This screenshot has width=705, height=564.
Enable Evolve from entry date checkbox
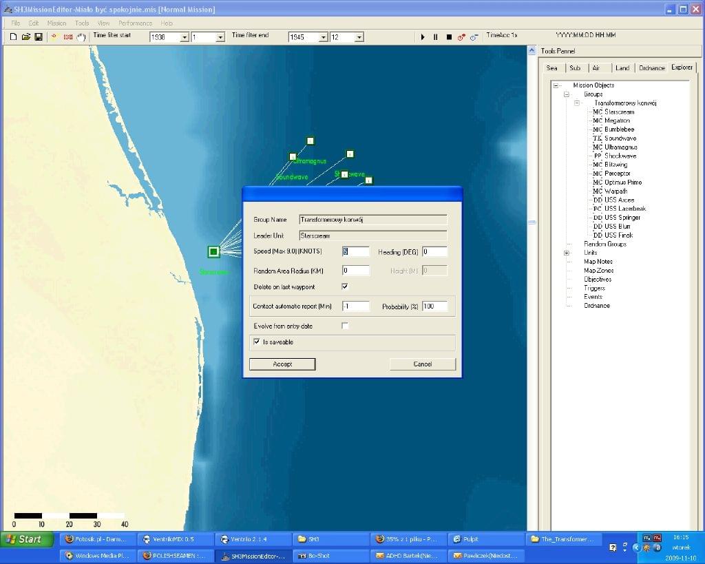[x=345, y=326]
